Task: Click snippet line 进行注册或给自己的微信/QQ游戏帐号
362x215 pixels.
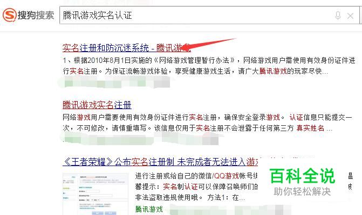Action: coord(196,176)
